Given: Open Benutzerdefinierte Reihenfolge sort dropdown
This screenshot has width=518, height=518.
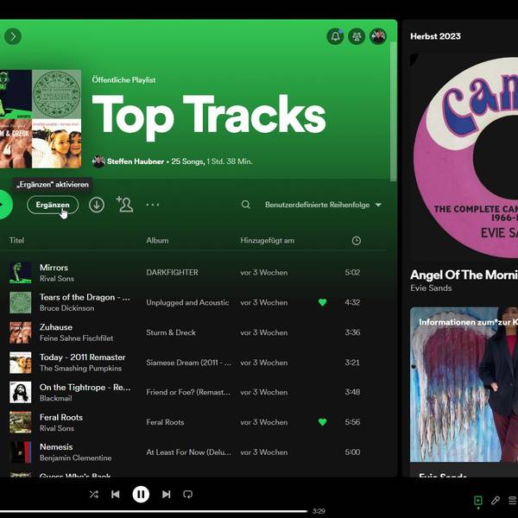Looking at the screenshot, I should coord(324,205).
